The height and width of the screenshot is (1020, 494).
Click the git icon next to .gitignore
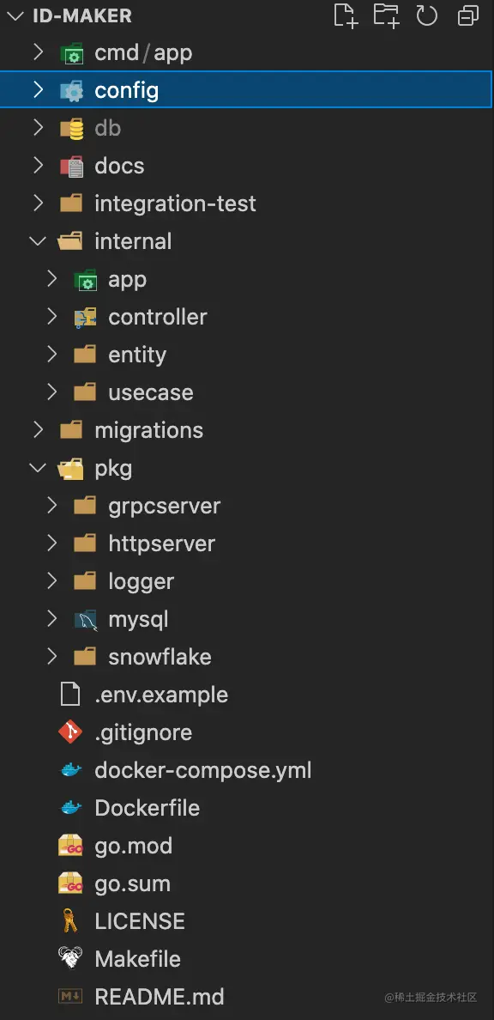72,732
